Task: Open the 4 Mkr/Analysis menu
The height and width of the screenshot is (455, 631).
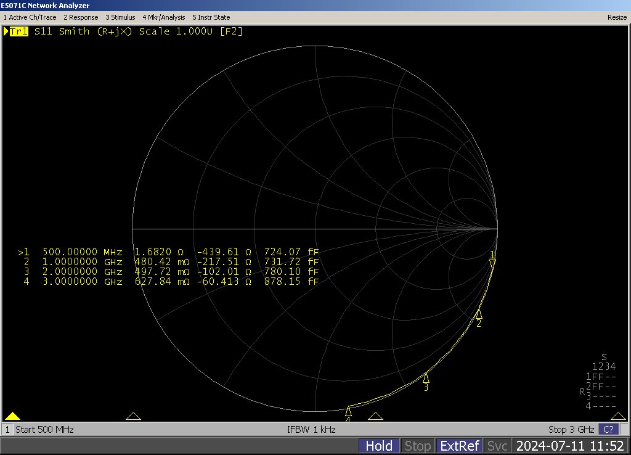Action: pyautogui.click(x=163, y=17)
